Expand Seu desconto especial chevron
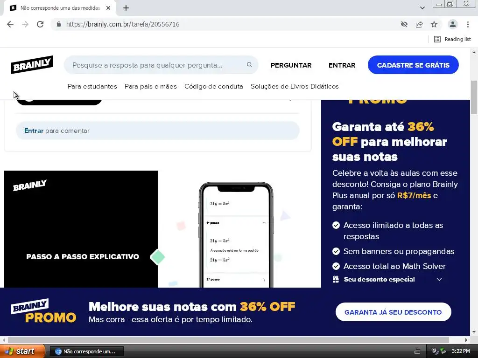Viewport: 478px width, 358px height. (x=439, y=280)
